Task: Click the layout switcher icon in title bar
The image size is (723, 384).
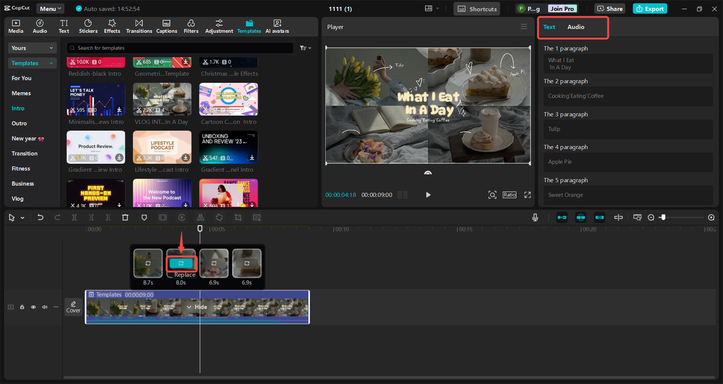Action: tap(429, 8)
